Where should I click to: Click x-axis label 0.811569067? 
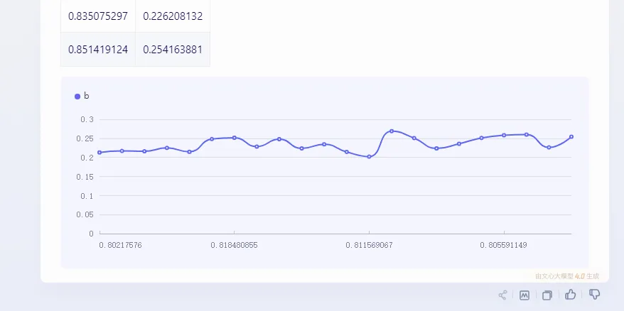tap(369, 245)
